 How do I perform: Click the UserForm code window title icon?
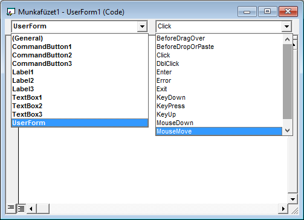[x=11, y=12]
